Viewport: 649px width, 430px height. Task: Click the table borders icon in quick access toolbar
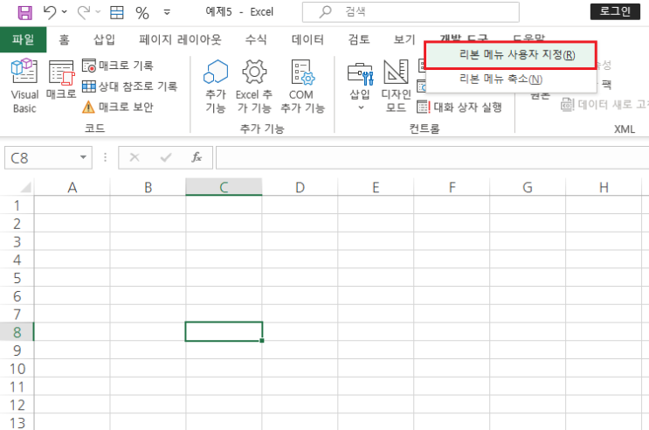[x=117, y=12]
